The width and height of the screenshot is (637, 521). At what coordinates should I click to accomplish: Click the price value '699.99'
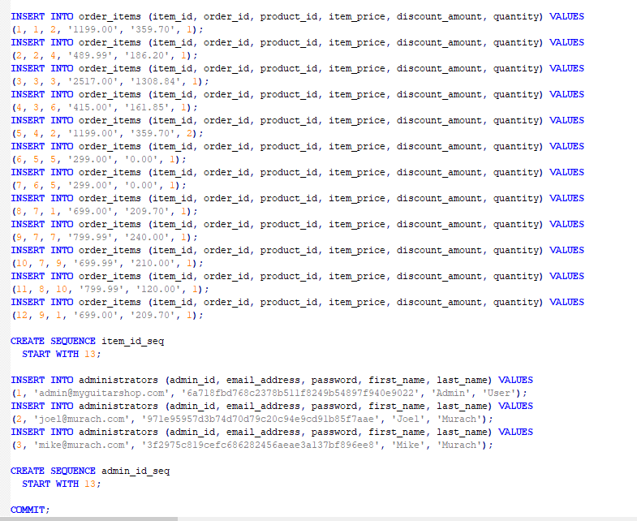tap(98, 263)
